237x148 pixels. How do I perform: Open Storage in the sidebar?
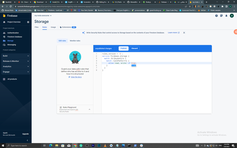(10, 41)
